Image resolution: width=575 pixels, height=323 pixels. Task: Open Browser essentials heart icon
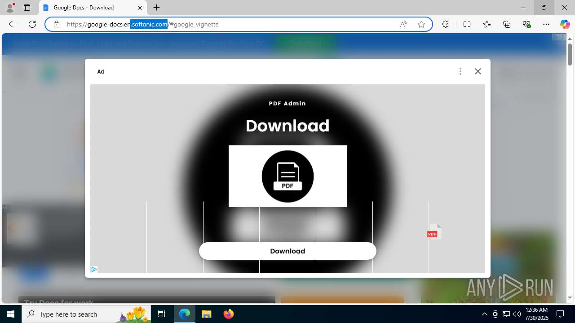pos(526,24)
